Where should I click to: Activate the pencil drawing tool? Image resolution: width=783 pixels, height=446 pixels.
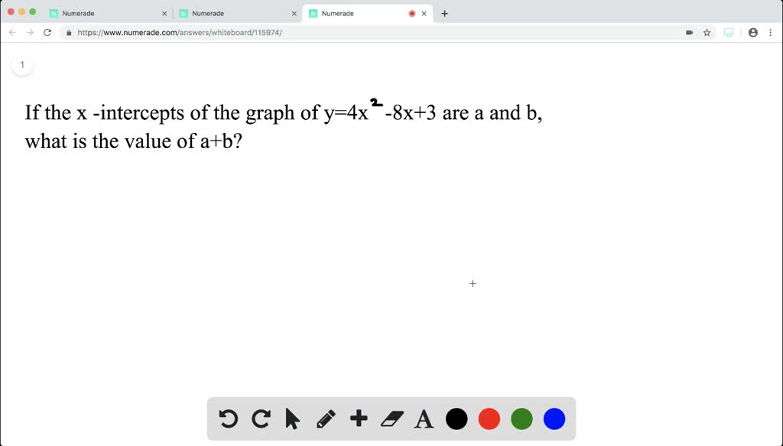coord(326,419)
